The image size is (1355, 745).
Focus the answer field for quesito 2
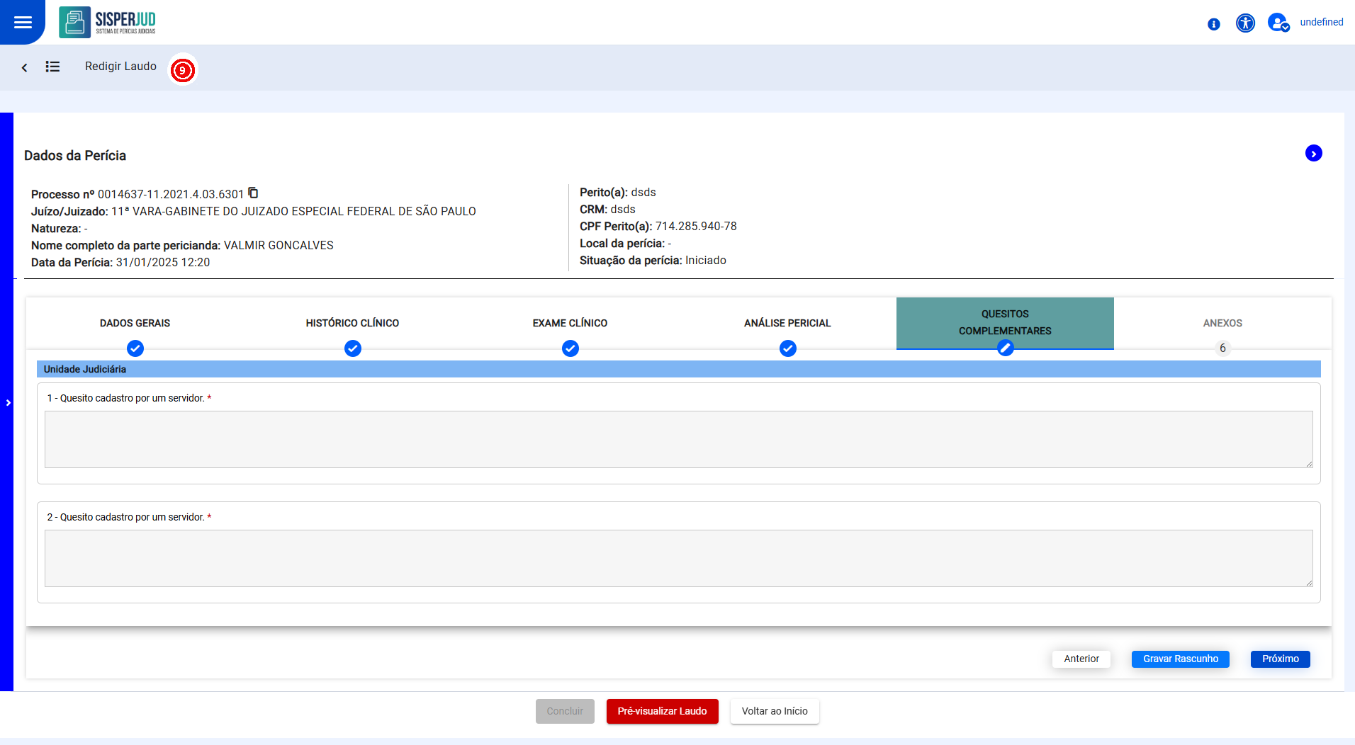pyautogui.click(x=678, y=558)
